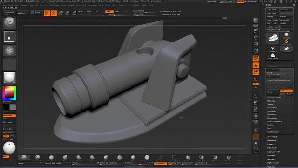Image resolution: width=298 pixels, height=168 pixels.
Task: Toggle Transp transparency button
Action: coord(256,130)
